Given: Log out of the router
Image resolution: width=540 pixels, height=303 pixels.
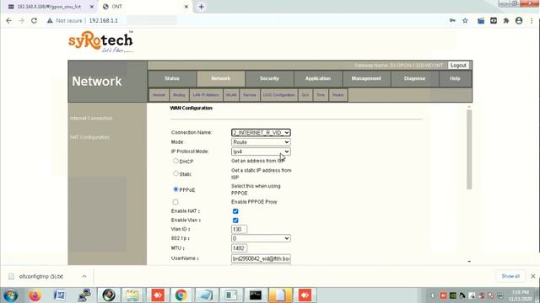Looking at the screenshot, I should (458, 66).
